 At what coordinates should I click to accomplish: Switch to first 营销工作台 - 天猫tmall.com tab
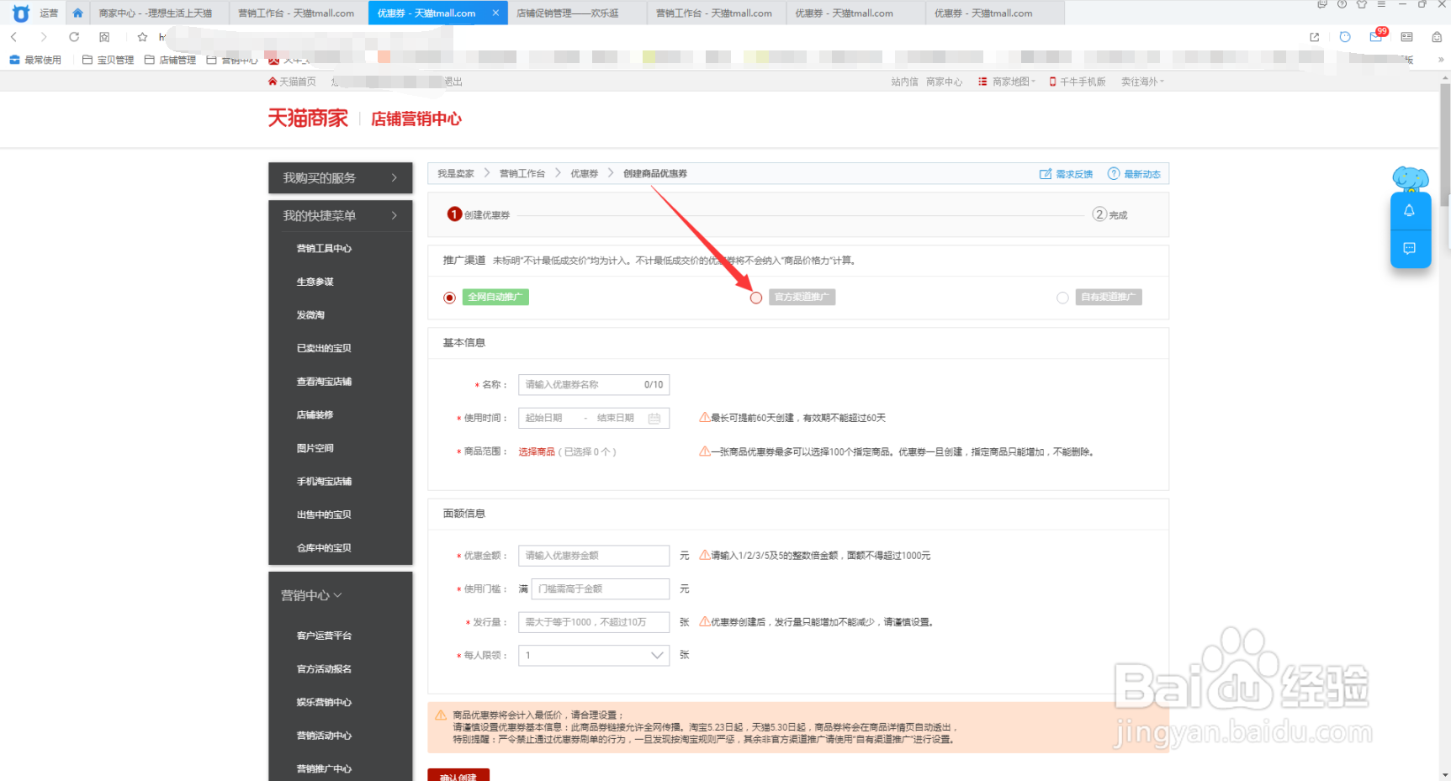pos(298,13)
